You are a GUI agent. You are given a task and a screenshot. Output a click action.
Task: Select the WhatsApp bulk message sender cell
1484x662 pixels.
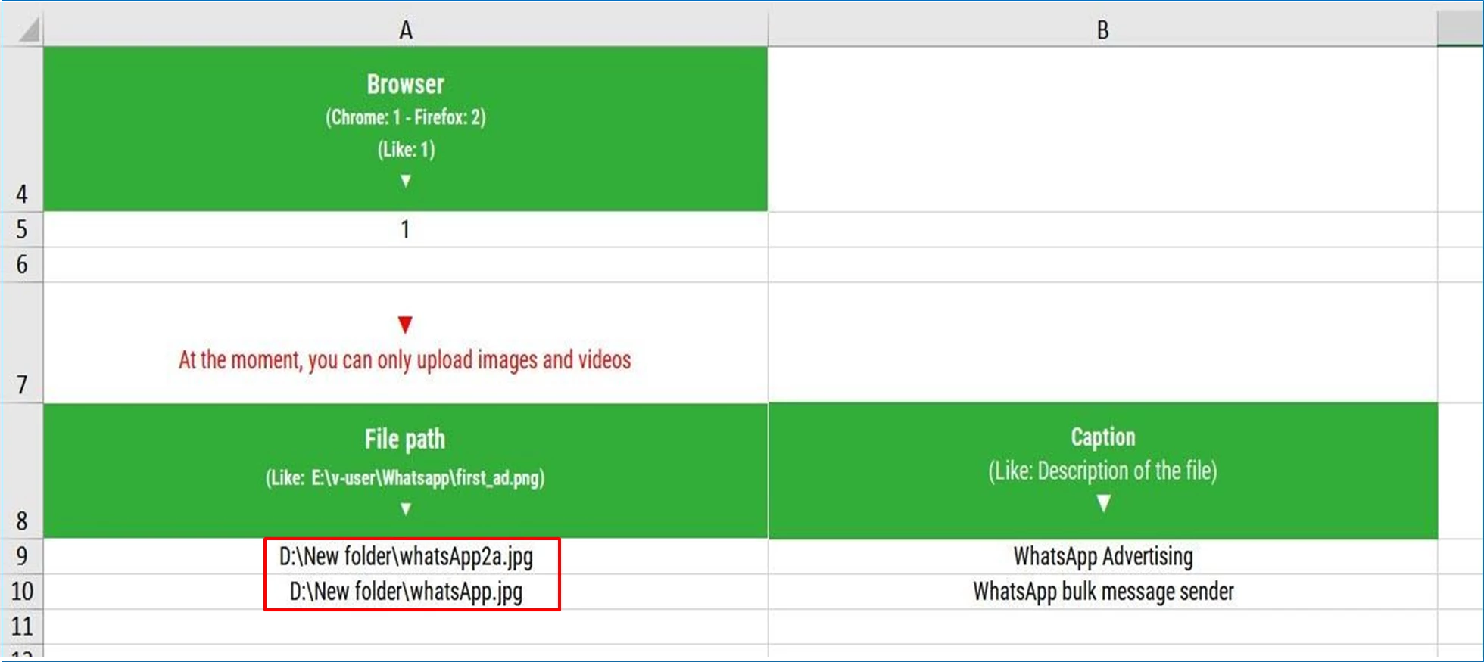pos(1102,592)
